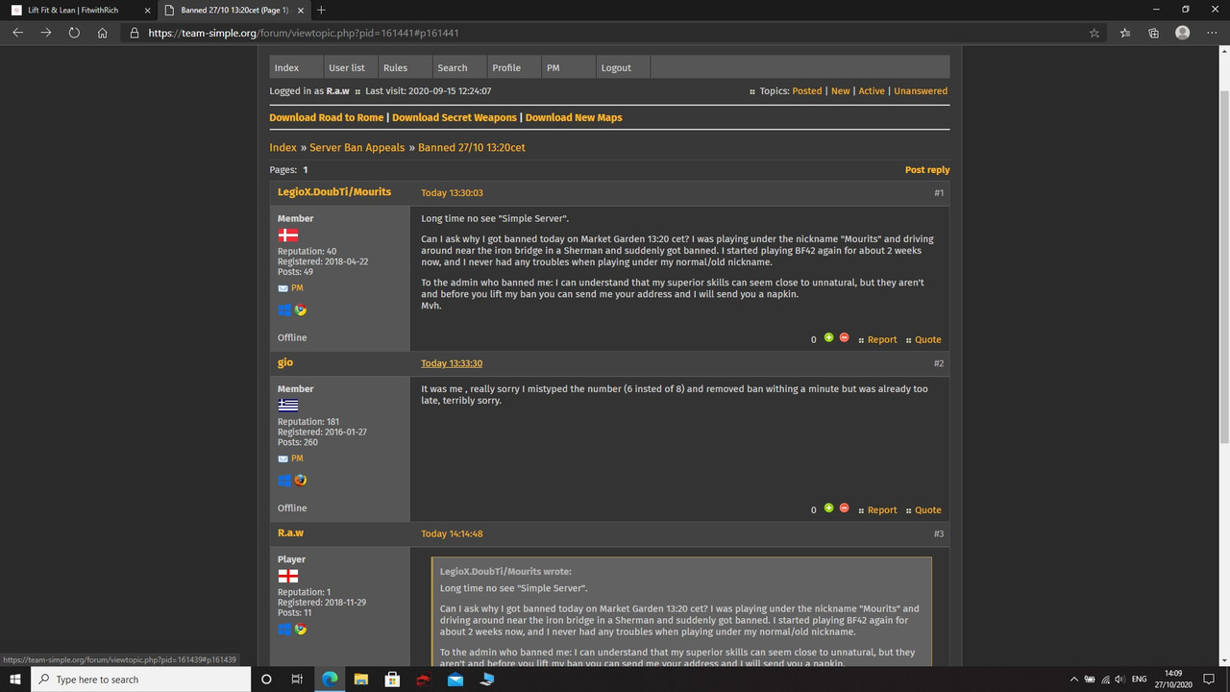Open the Mail app on the taskbar
Viewport: 1230px width, 692px height.
click(x=455, y=680)
